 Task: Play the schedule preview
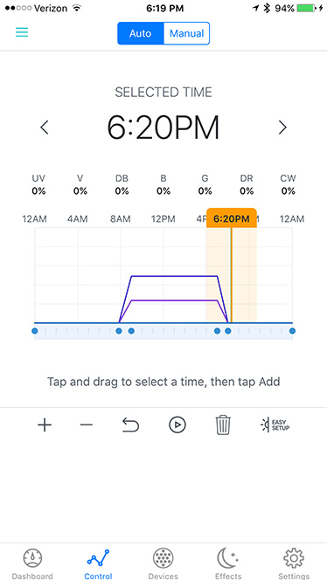pos(177,425)
